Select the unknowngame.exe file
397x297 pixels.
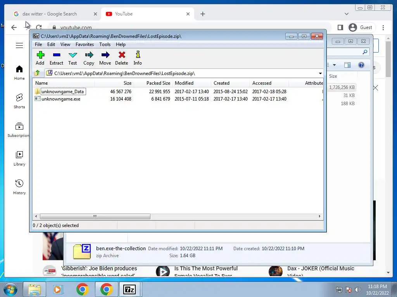(x=61, y=99)
